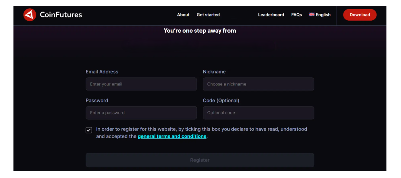Click the CoinFutures brand name text

click(61, 15)
